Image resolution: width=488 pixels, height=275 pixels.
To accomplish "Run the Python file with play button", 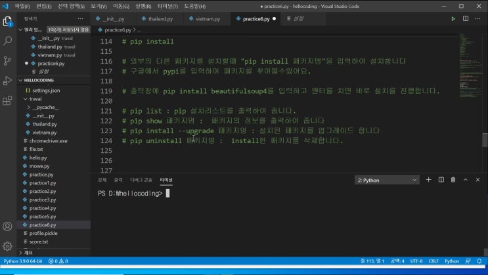I will coord(453,18).
